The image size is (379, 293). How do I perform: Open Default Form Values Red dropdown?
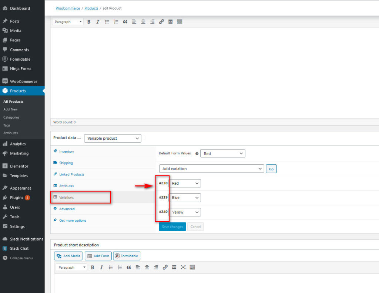click(222, 153)
